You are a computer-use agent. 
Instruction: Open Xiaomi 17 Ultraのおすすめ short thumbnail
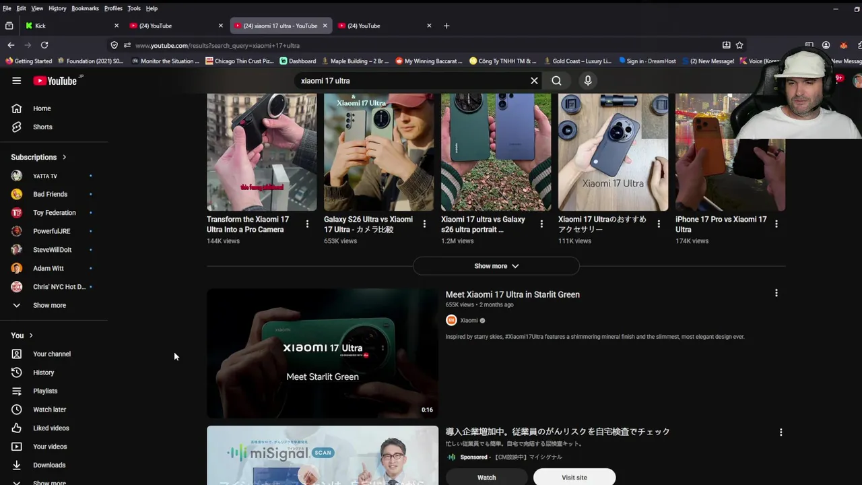pyautogui.click(x=613, y=152)
